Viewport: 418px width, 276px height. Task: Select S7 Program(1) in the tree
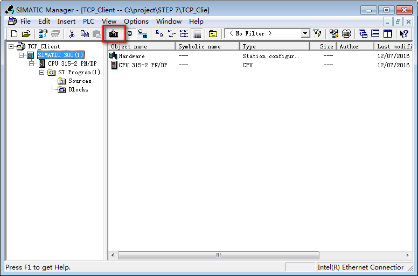click(79, 73)
